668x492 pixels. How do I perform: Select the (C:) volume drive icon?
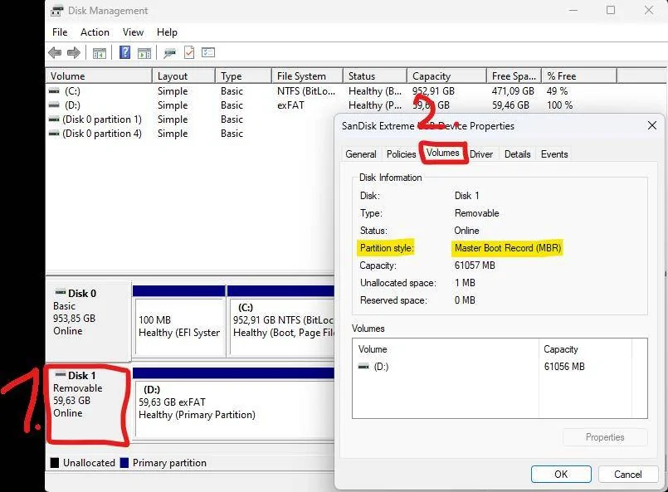[x=54, y=90]
